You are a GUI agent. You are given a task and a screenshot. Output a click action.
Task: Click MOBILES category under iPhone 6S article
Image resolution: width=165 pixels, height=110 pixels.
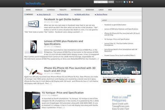coord(58,74)
